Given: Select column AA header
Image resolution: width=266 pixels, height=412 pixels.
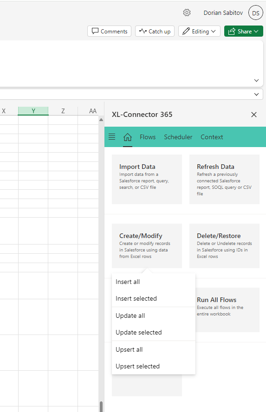Looking at the screenshot, I should point(92,111).
